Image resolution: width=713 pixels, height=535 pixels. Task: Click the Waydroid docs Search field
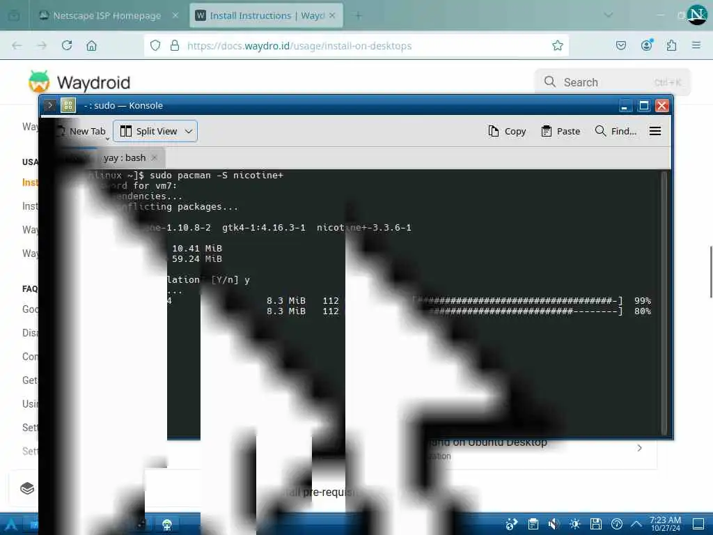tap(612, 82)
